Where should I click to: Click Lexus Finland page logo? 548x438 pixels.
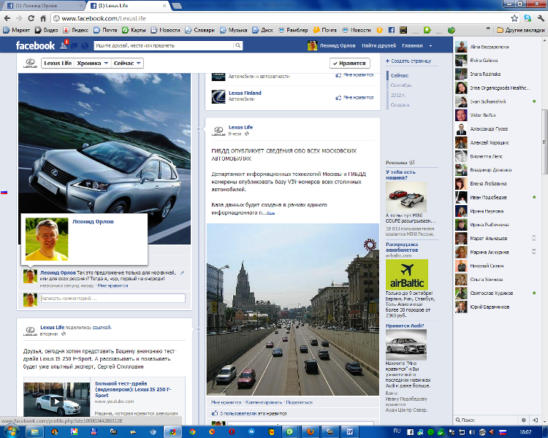point(218,96)
